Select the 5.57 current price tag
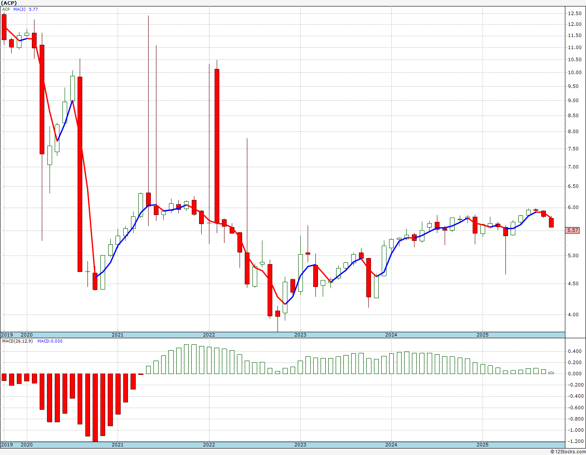 pyautogui.click(x=573, y=231)
